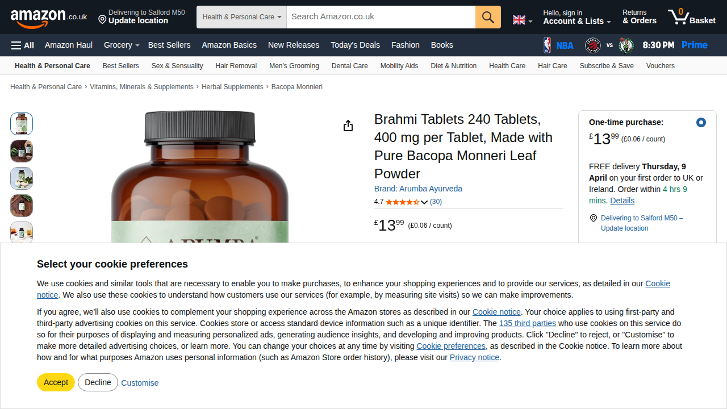Click the Customise cookie link
727x409 pixels.
coord(140,383)
